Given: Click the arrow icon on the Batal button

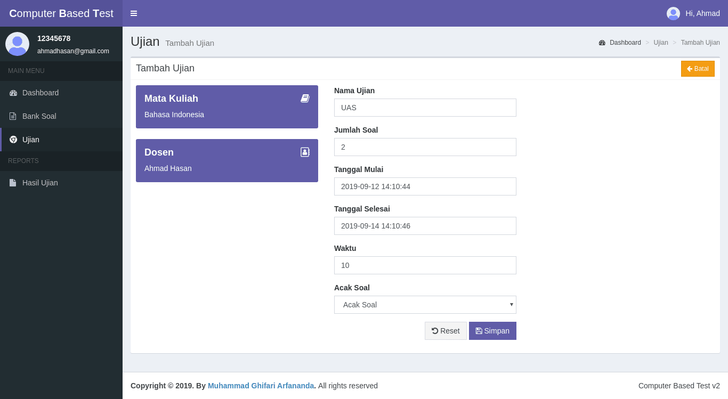Looking at the screenshot, I should [690, 69].
